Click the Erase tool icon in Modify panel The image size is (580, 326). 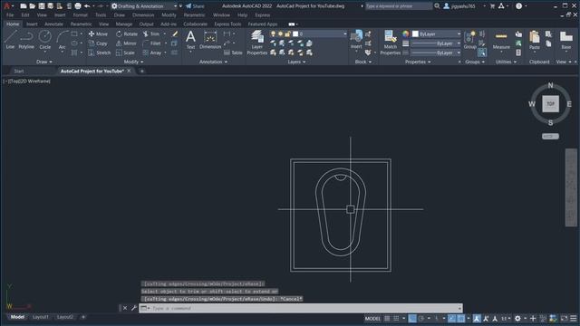[x=175, y=34]
